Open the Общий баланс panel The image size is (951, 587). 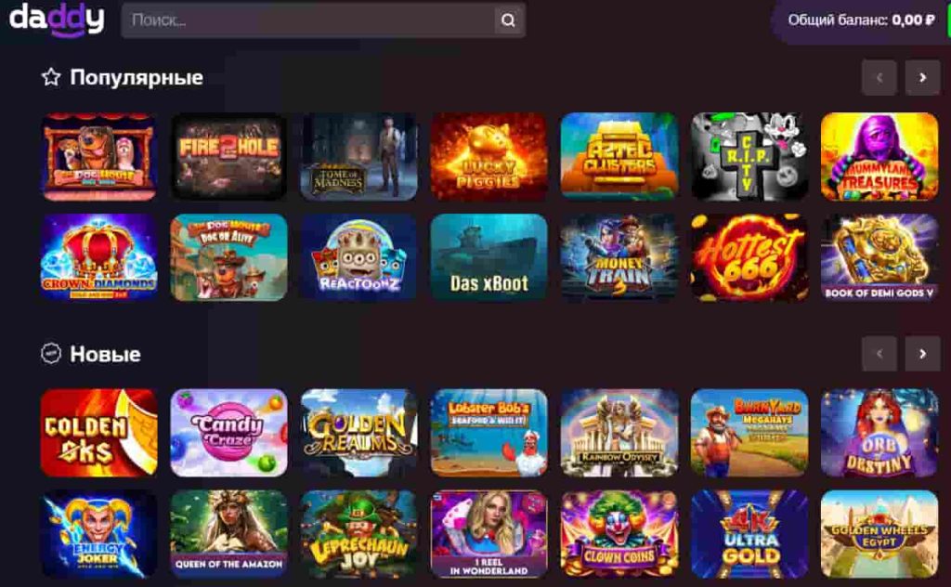[861, 20]
